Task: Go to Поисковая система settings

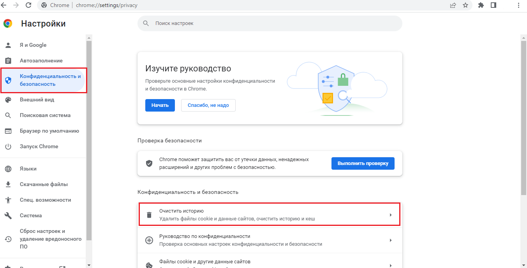Action: click(45, 115)
